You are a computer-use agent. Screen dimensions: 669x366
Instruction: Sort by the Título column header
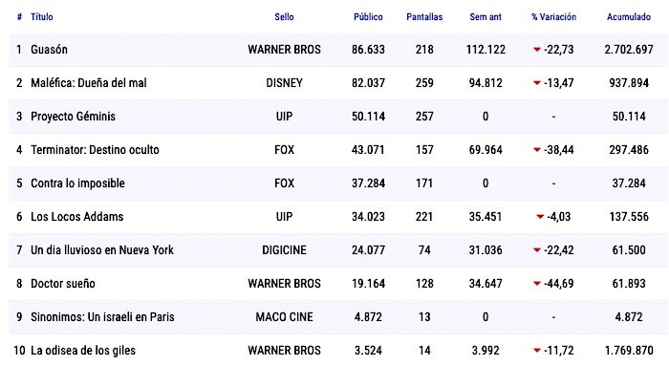coord(42,16)
